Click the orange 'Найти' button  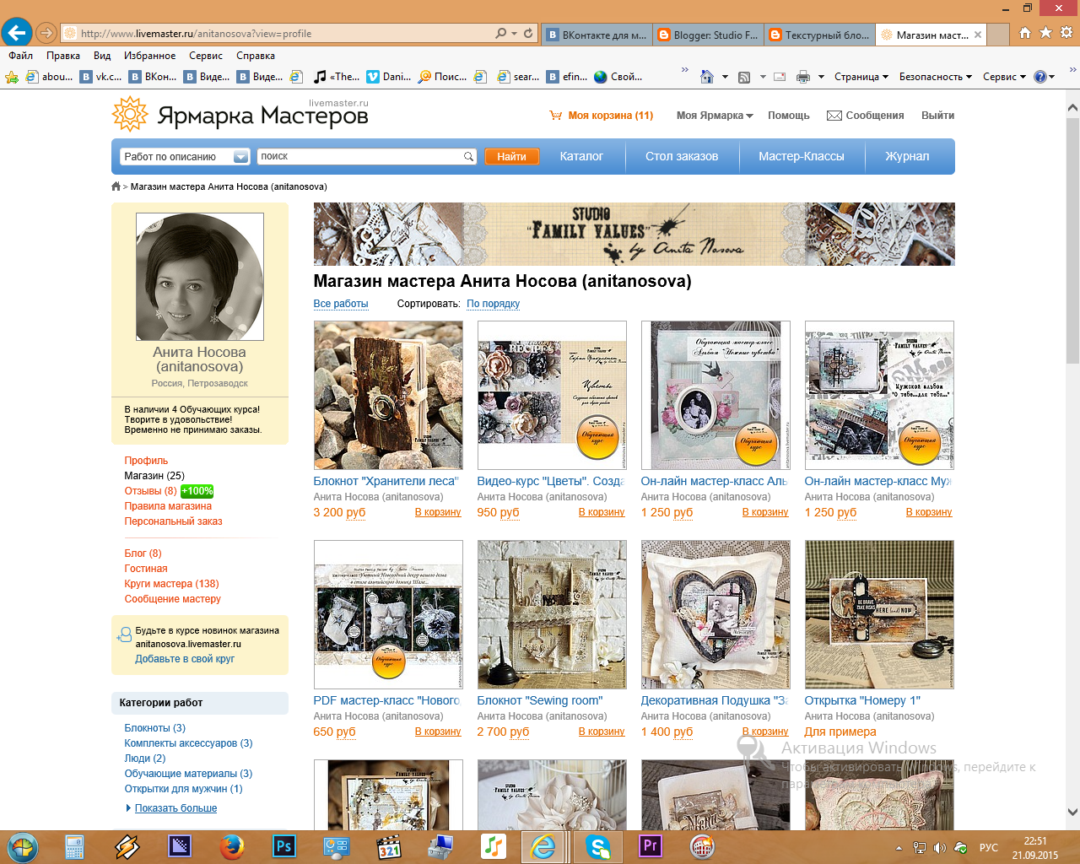511,157
